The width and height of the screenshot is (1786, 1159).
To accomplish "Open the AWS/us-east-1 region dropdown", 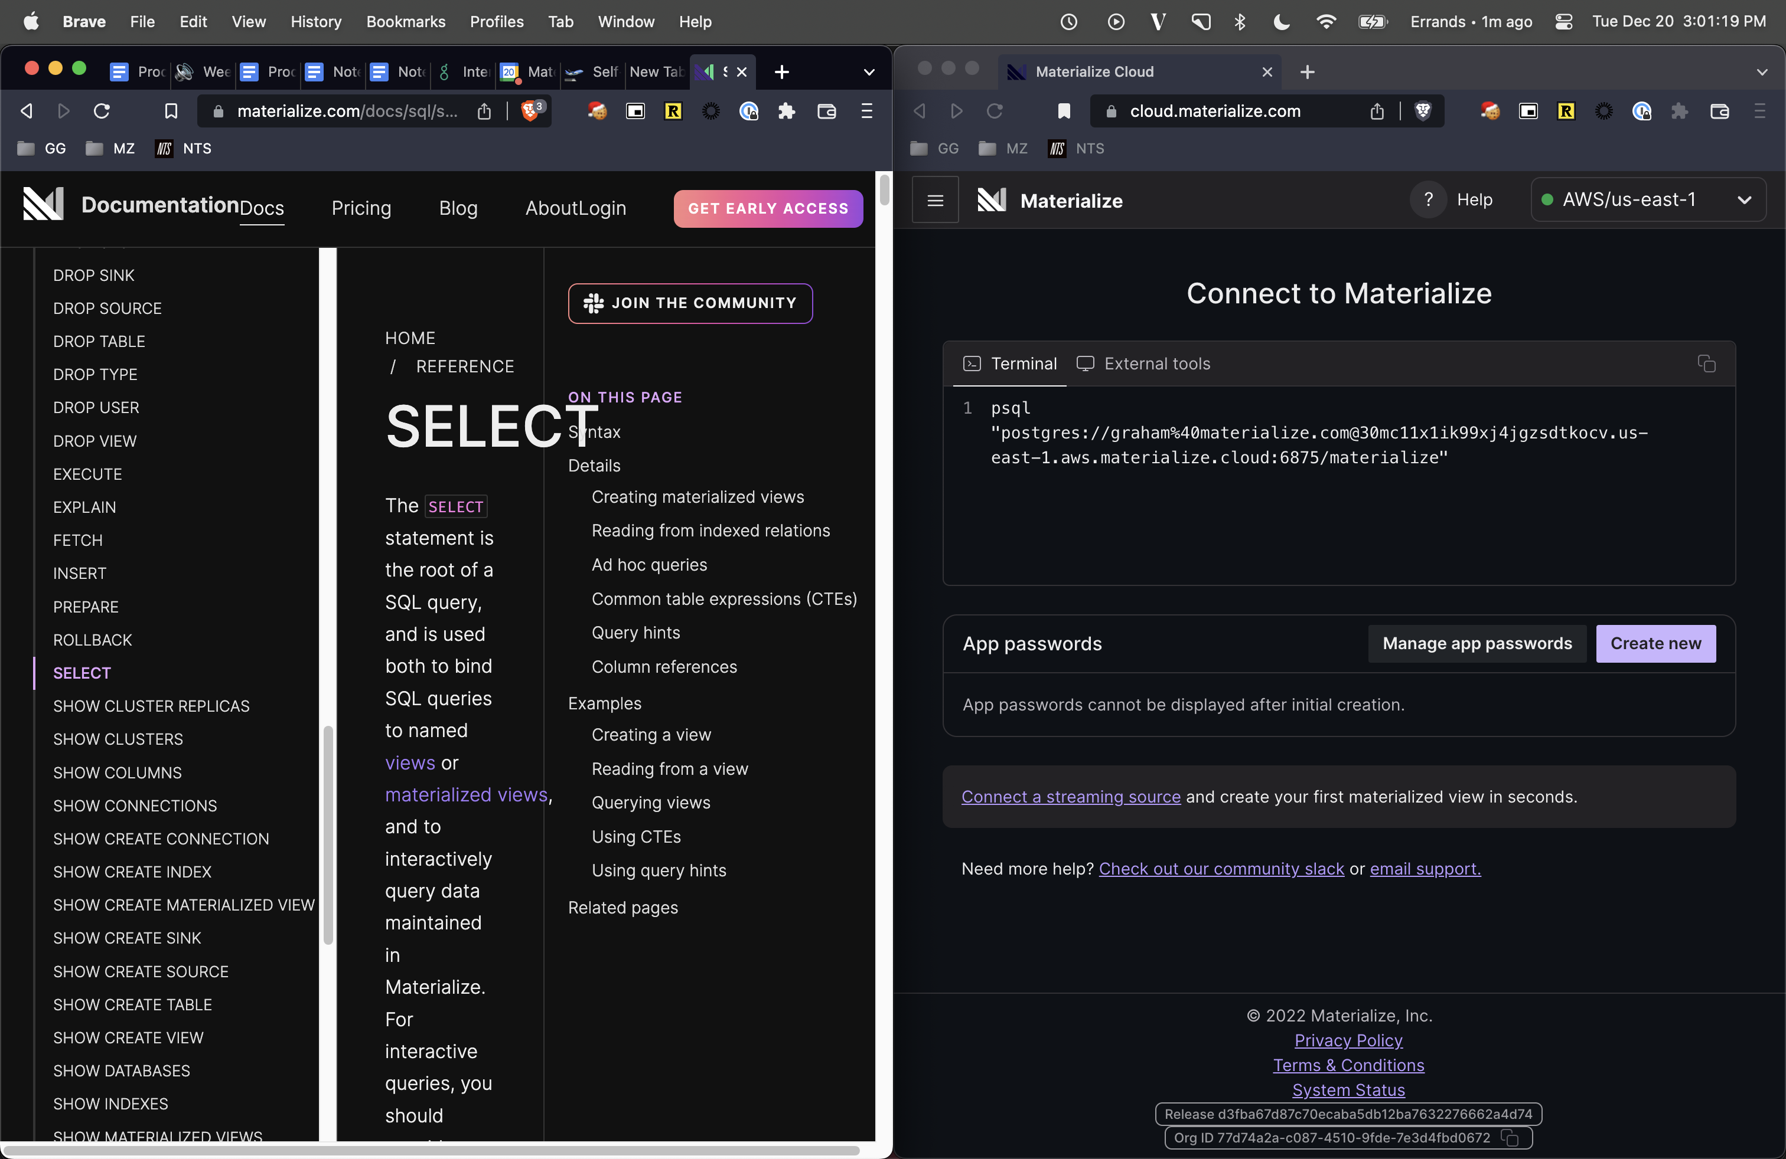I will tap(1648, 199).
